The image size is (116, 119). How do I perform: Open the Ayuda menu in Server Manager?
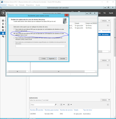[111, 13]
